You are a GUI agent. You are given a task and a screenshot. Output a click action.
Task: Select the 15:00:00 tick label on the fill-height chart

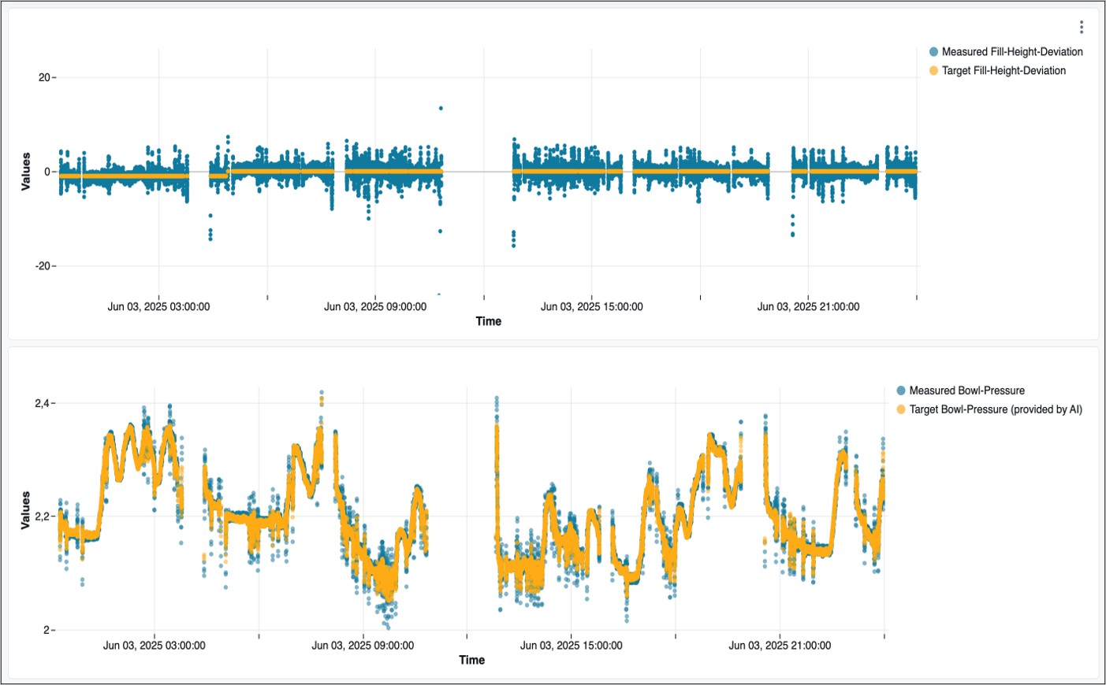[591, 307]
